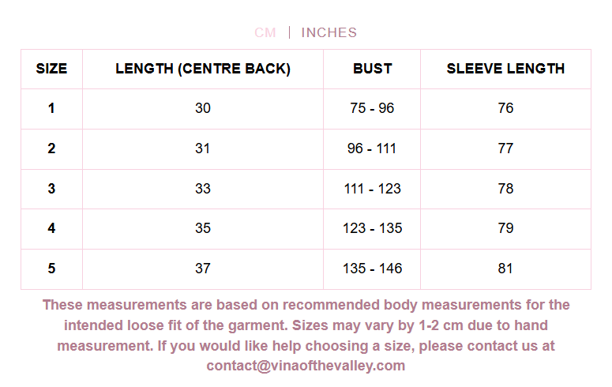The image size is (612, 387).
Task: Click size 5 row label
Action: click(51, 269)
